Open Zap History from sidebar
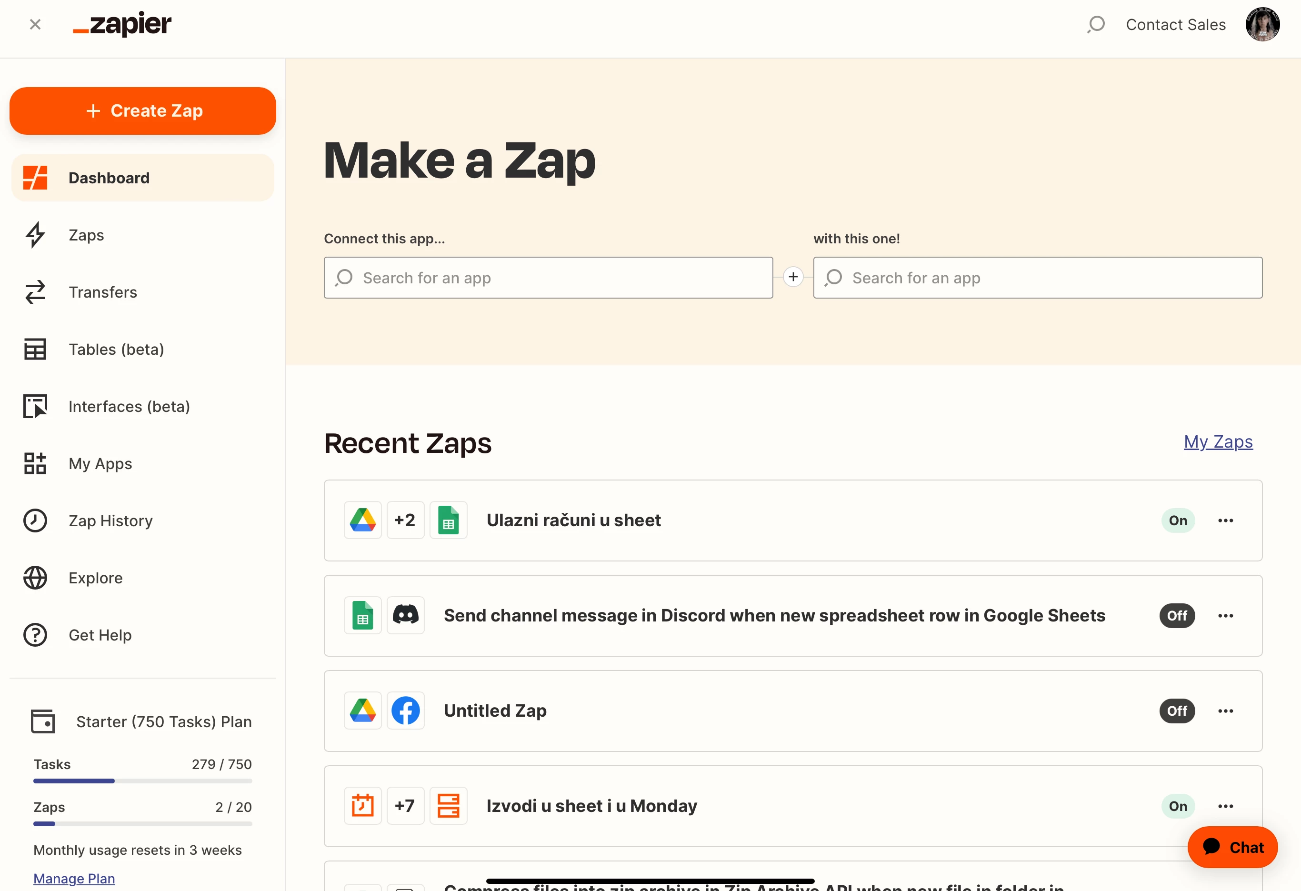The image size is (1301, 891). (110, 521)
